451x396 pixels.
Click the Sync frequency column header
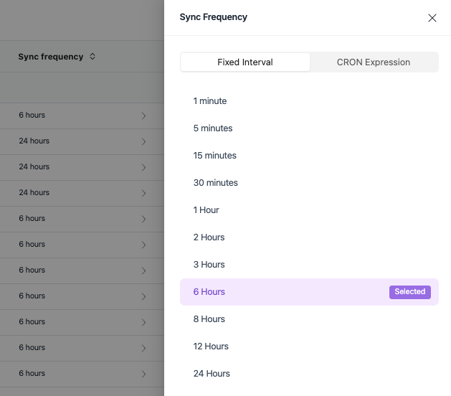[x=51, y=57]
